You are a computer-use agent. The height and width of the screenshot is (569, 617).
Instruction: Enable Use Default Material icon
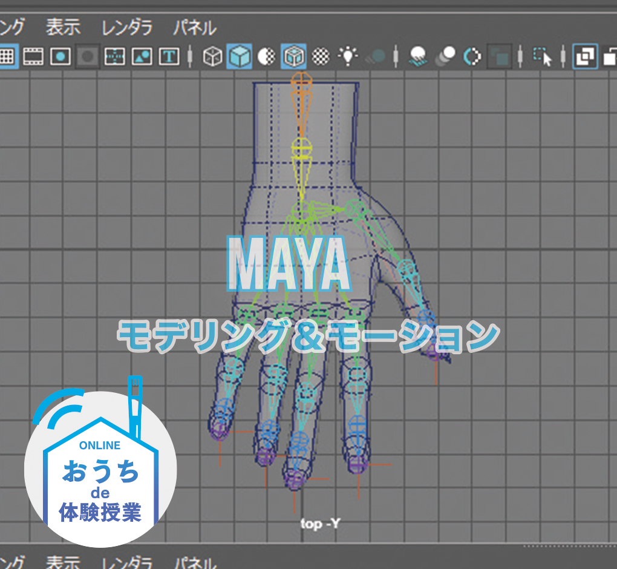[266, 56]
